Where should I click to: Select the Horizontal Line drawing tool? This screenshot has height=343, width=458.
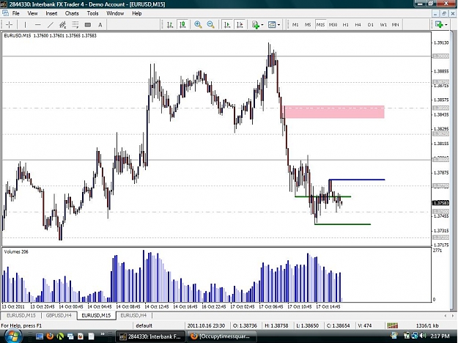coord(37,25)
